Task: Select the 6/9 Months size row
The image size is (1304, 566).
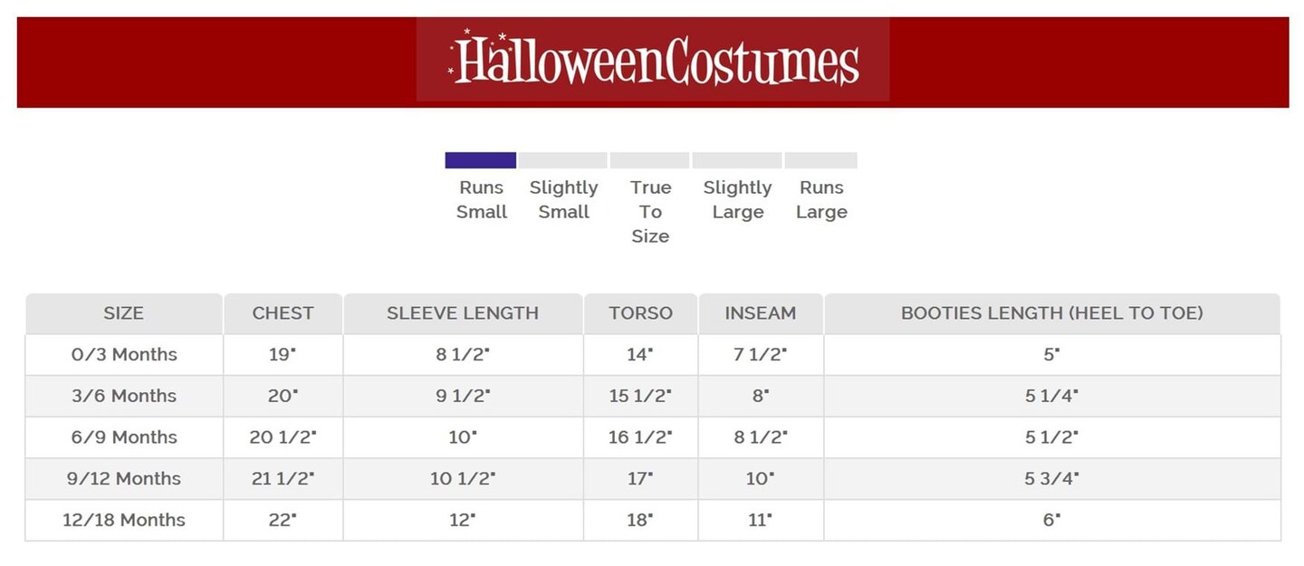Action: pyautogui.click(x=124, y=437)
